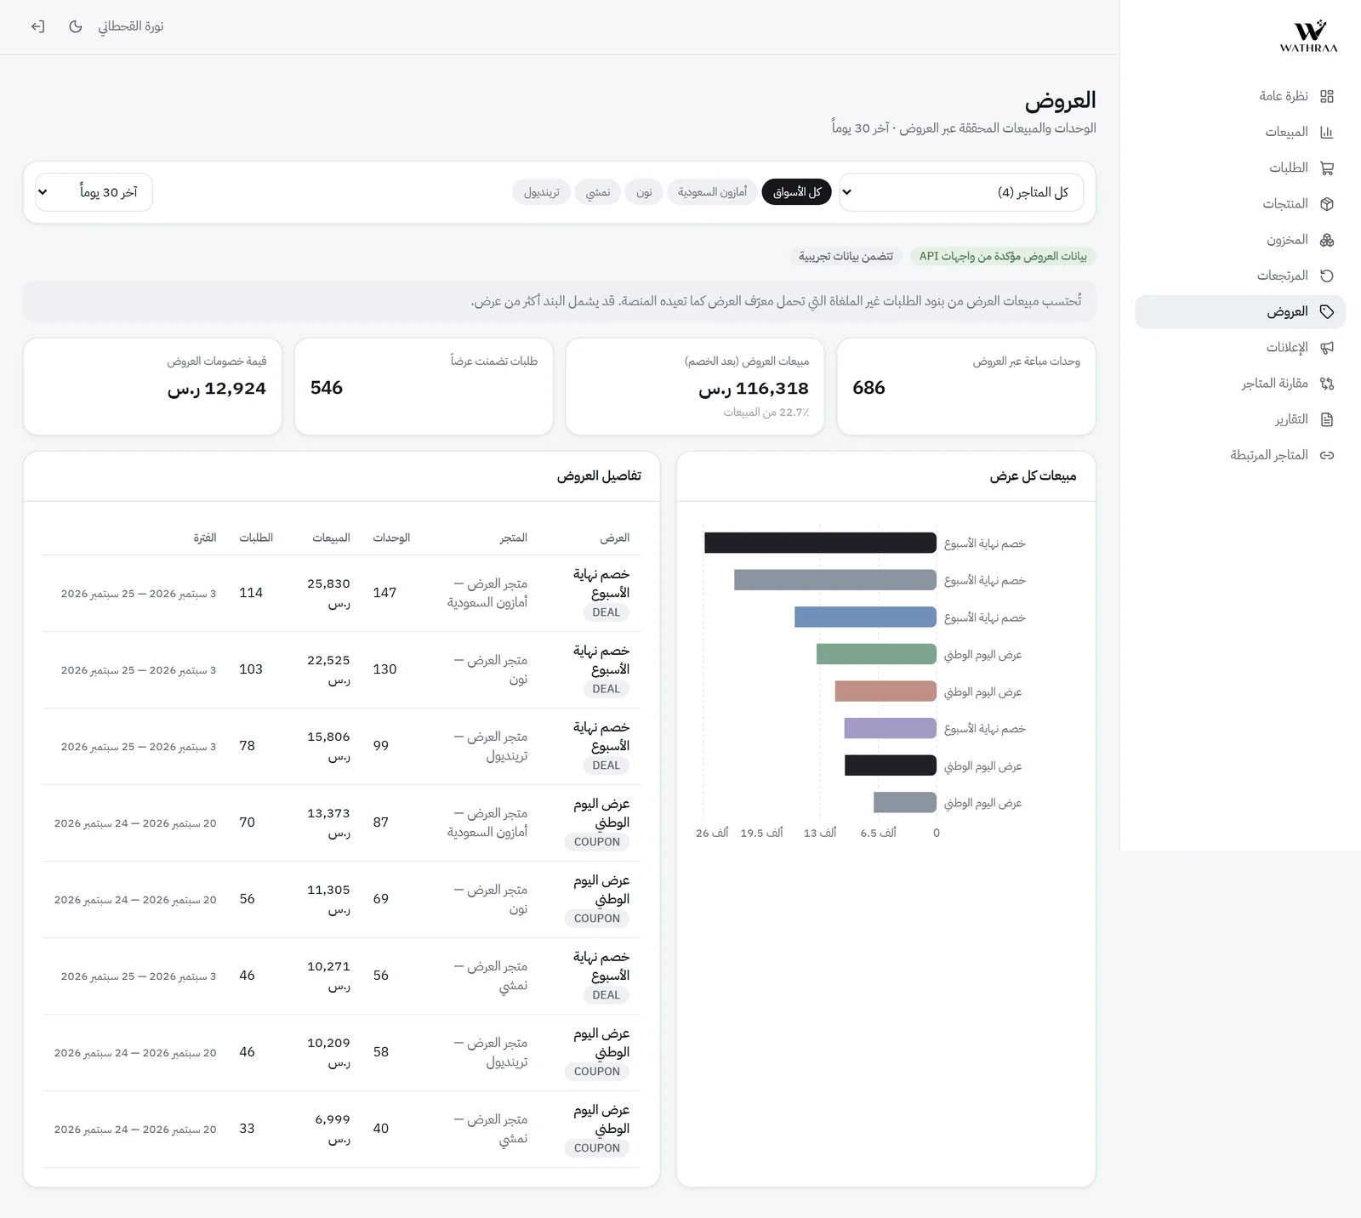Click the green عرض اليوم الوطني chart bar
This screenshot has height=1218, width=1361.
[x=876, y=654]
